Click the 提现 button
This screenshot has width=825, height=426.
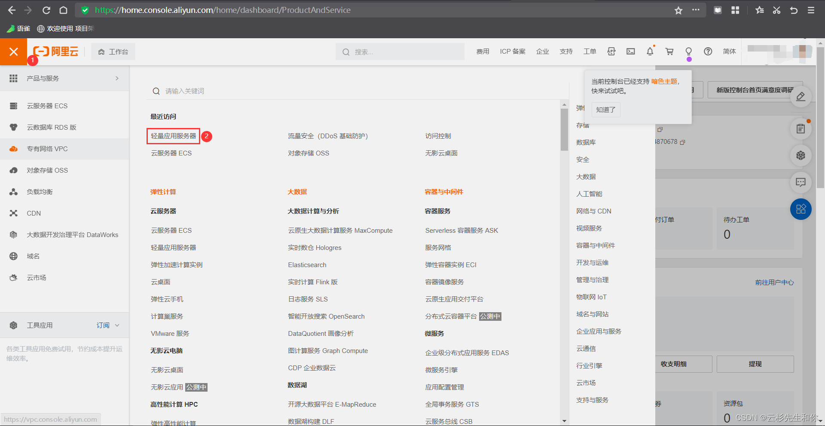[x=755, y=364]
